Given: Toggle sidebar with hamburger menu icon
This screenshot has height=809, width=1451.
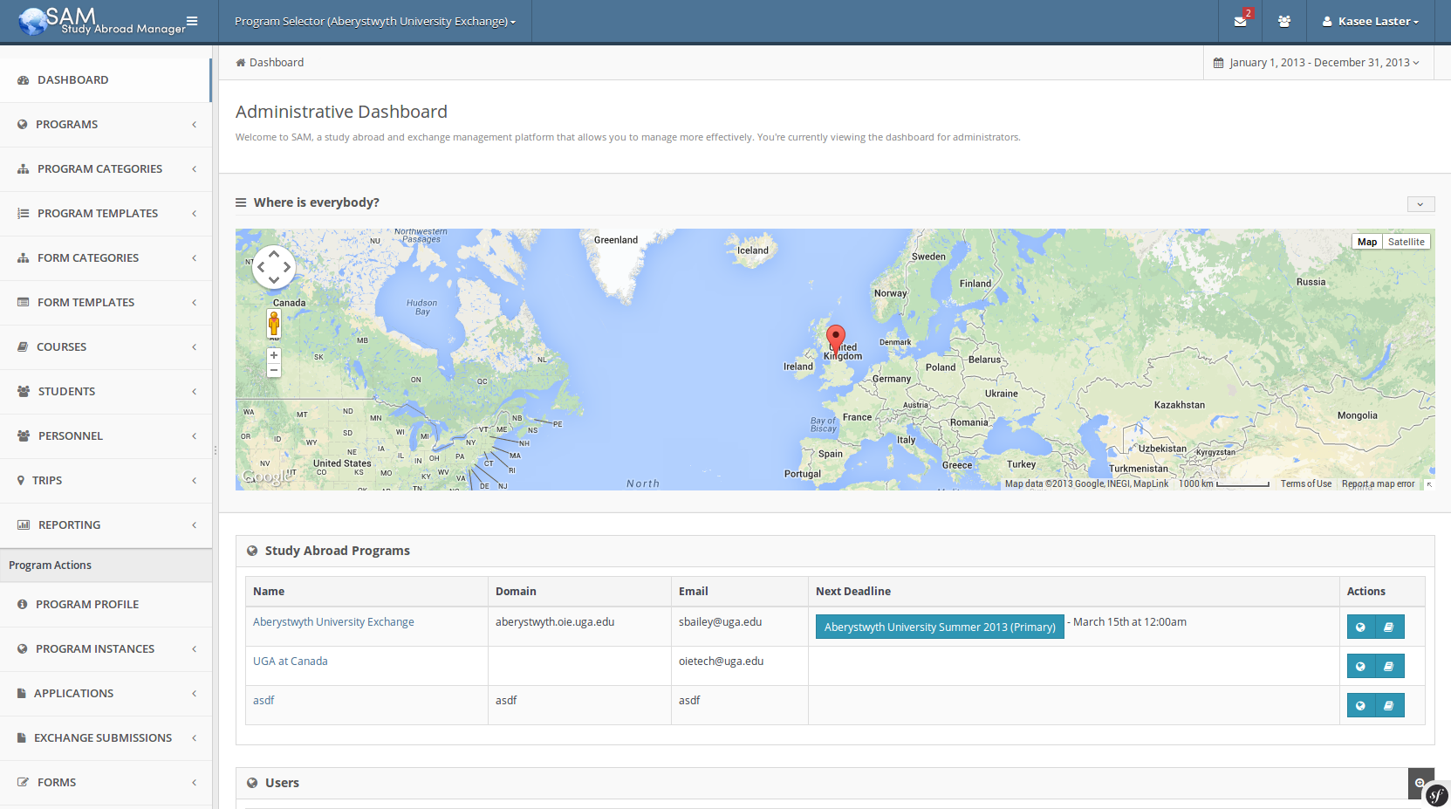Looking at the screenshot, I should [192, 21].
